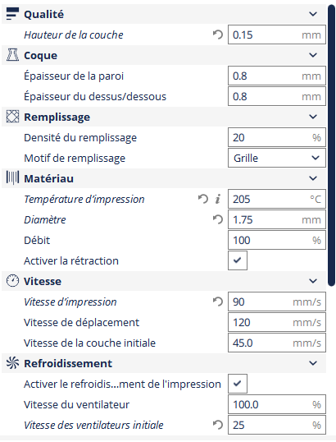Click the Activer la rétraction label

71,260
